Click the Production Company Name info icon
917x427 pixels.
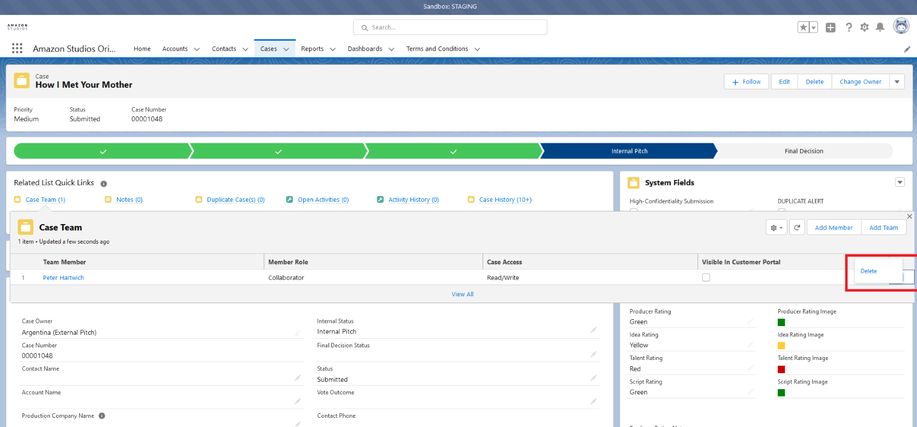point(102,416)
